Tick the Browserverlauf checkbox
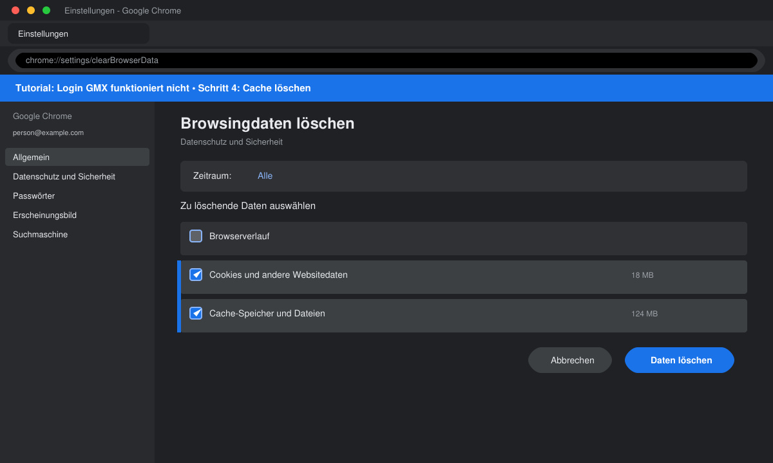 (196, 236)
